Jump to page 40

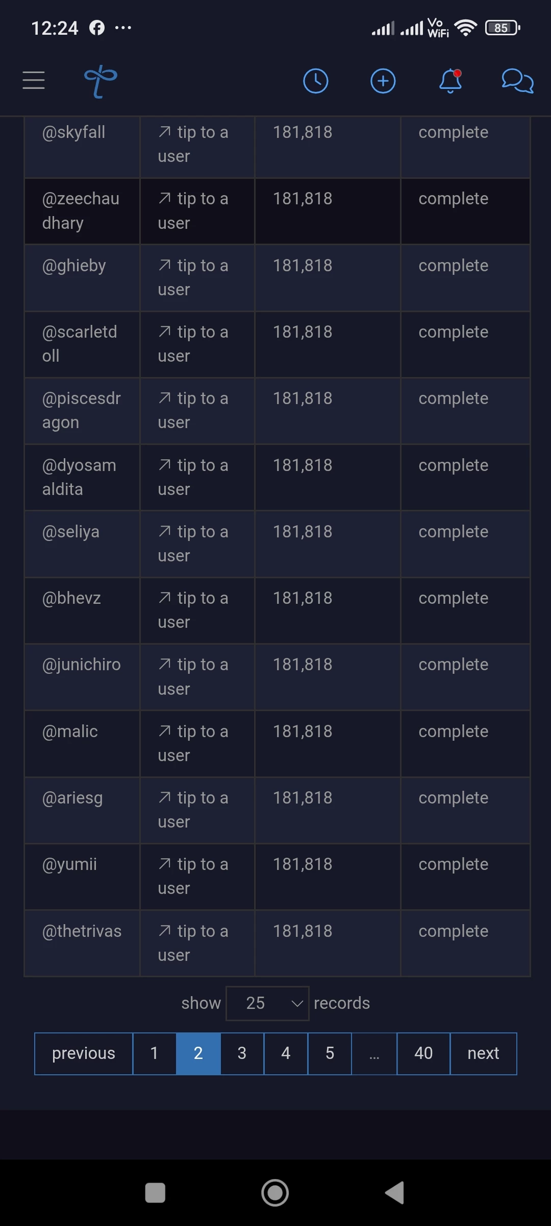[423, 1053]
